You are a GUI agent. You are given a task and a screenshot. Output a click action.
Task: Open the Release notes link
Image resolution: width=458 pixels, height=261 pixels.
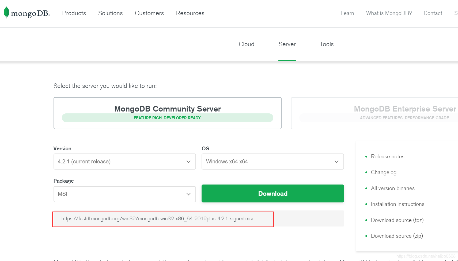click(388, 156)
